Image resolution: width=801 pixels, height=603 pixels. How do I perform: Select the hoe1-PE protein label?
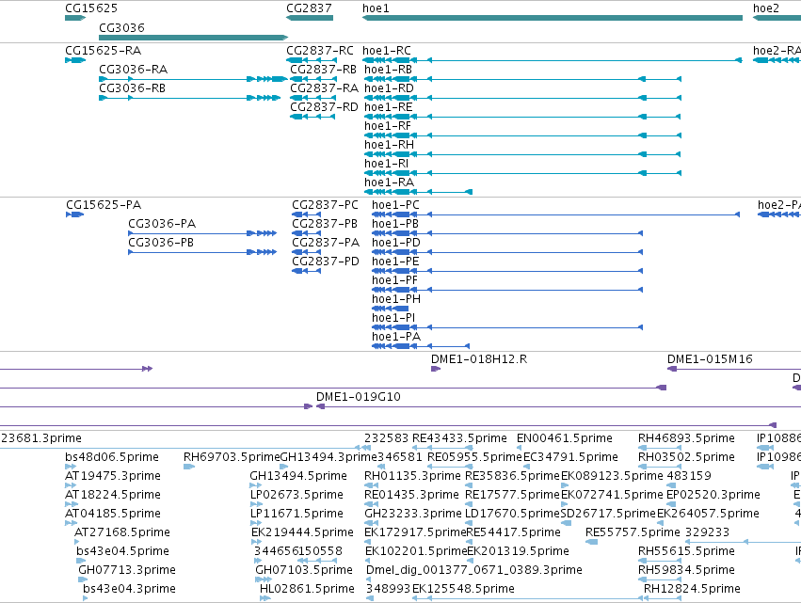pyautogui.click(x=395, y=262)
